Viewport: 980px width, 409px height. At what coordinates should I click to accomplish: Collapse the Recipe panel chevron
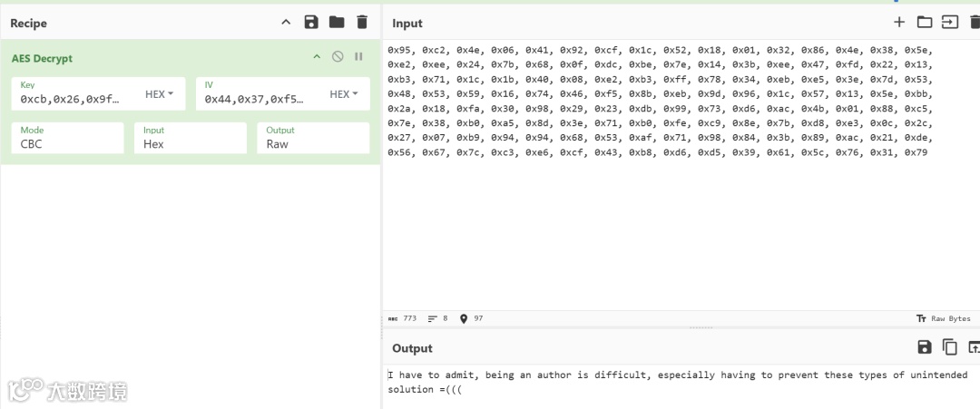286,23
